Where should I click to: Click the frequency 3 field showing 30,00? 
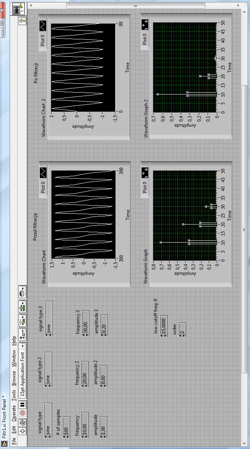click(85, 322)
